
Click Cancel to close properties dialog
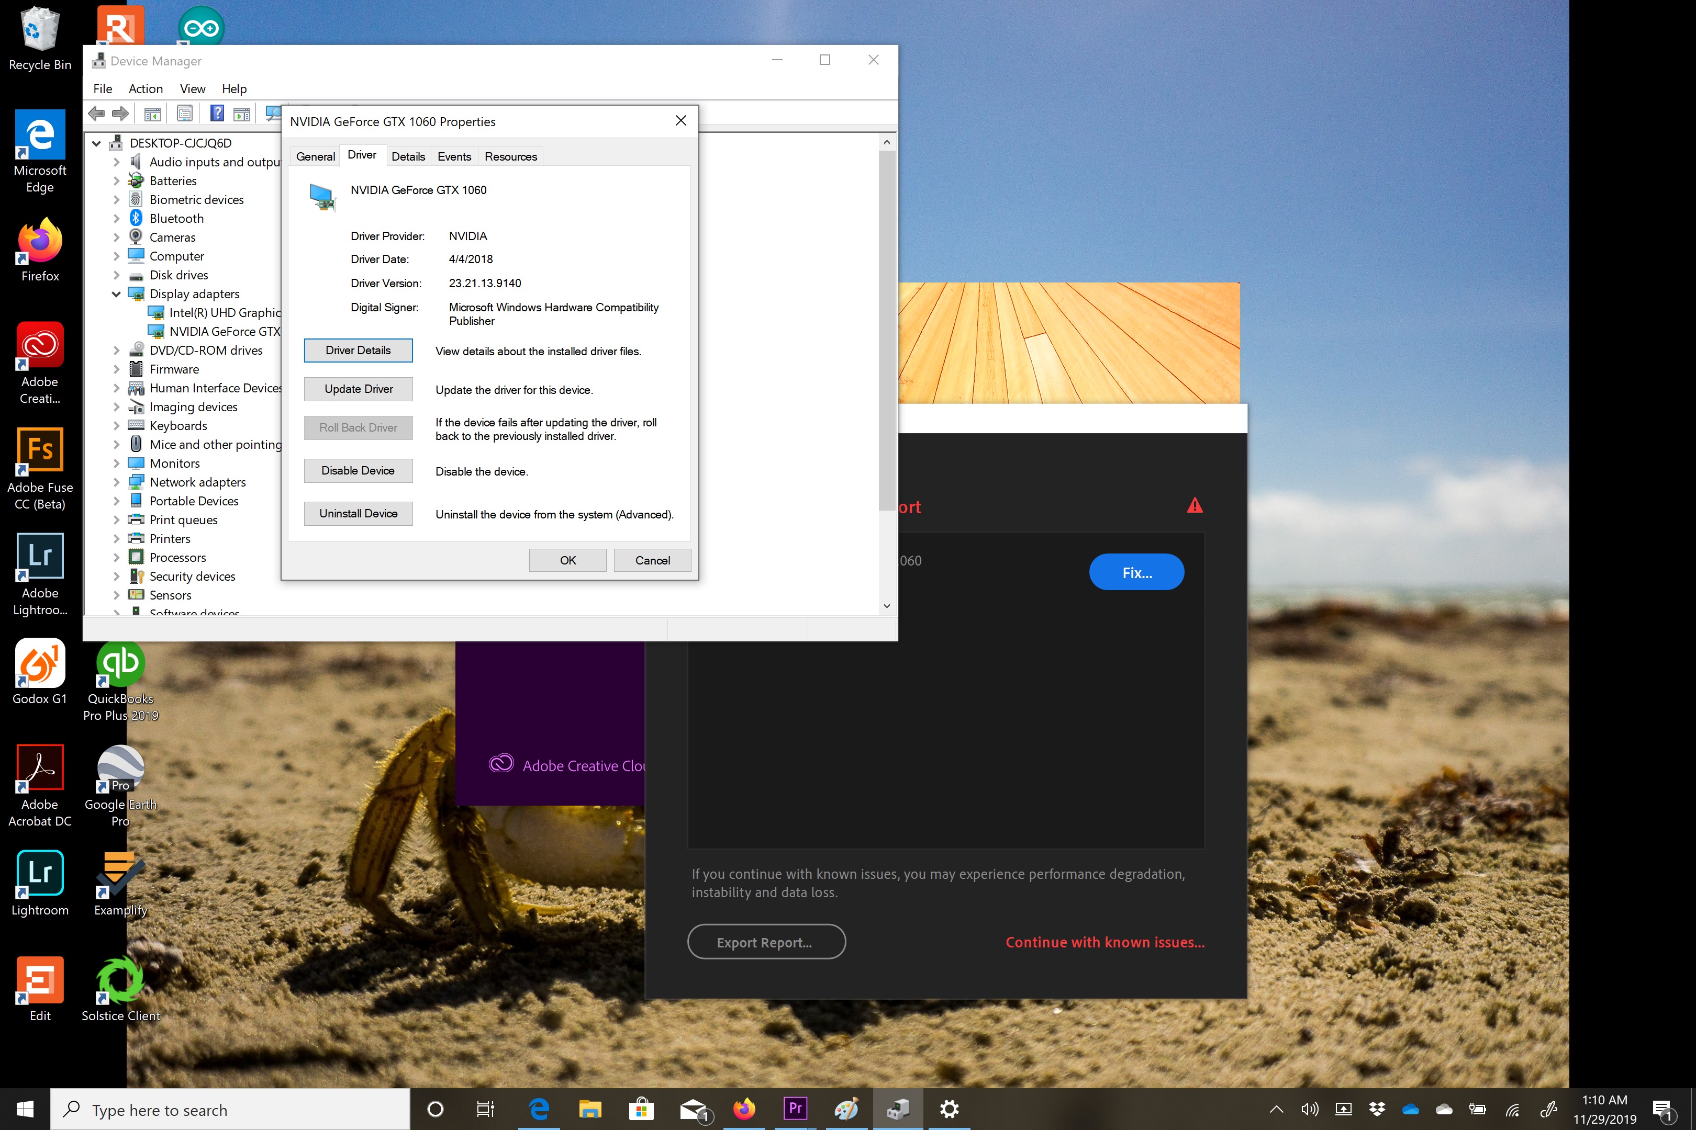(x=651, y=560)
